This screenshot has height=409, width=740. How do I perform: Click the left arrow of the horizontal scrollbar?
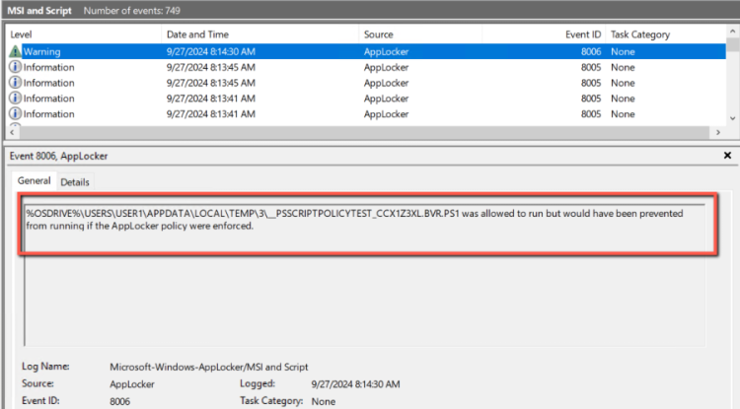12,131
